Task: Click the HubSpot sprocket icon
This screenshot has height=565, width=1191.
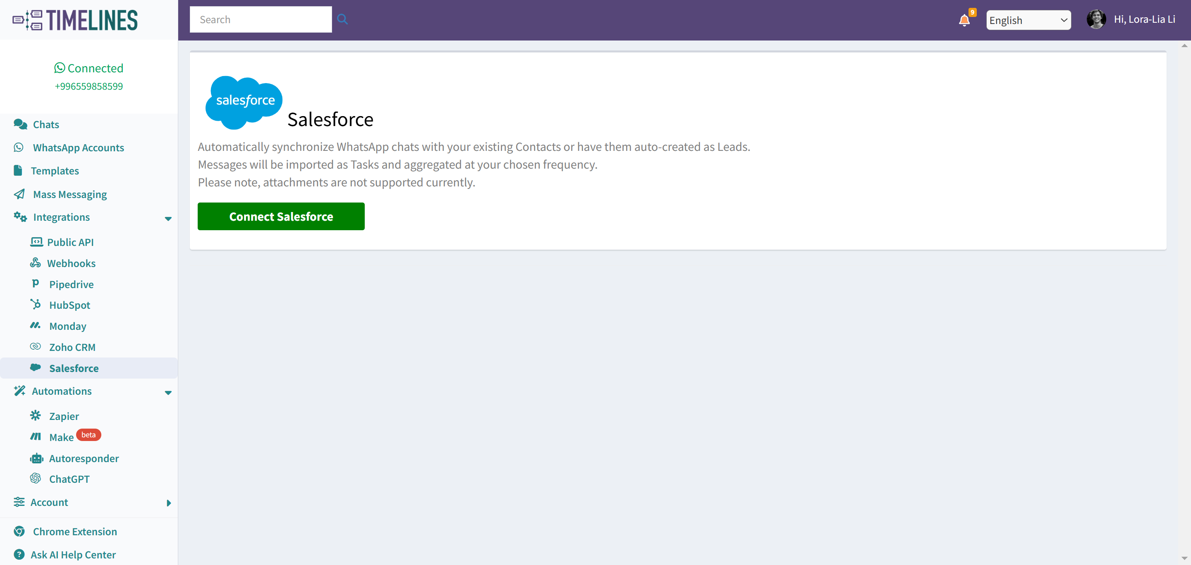Action: coord(36,304)
